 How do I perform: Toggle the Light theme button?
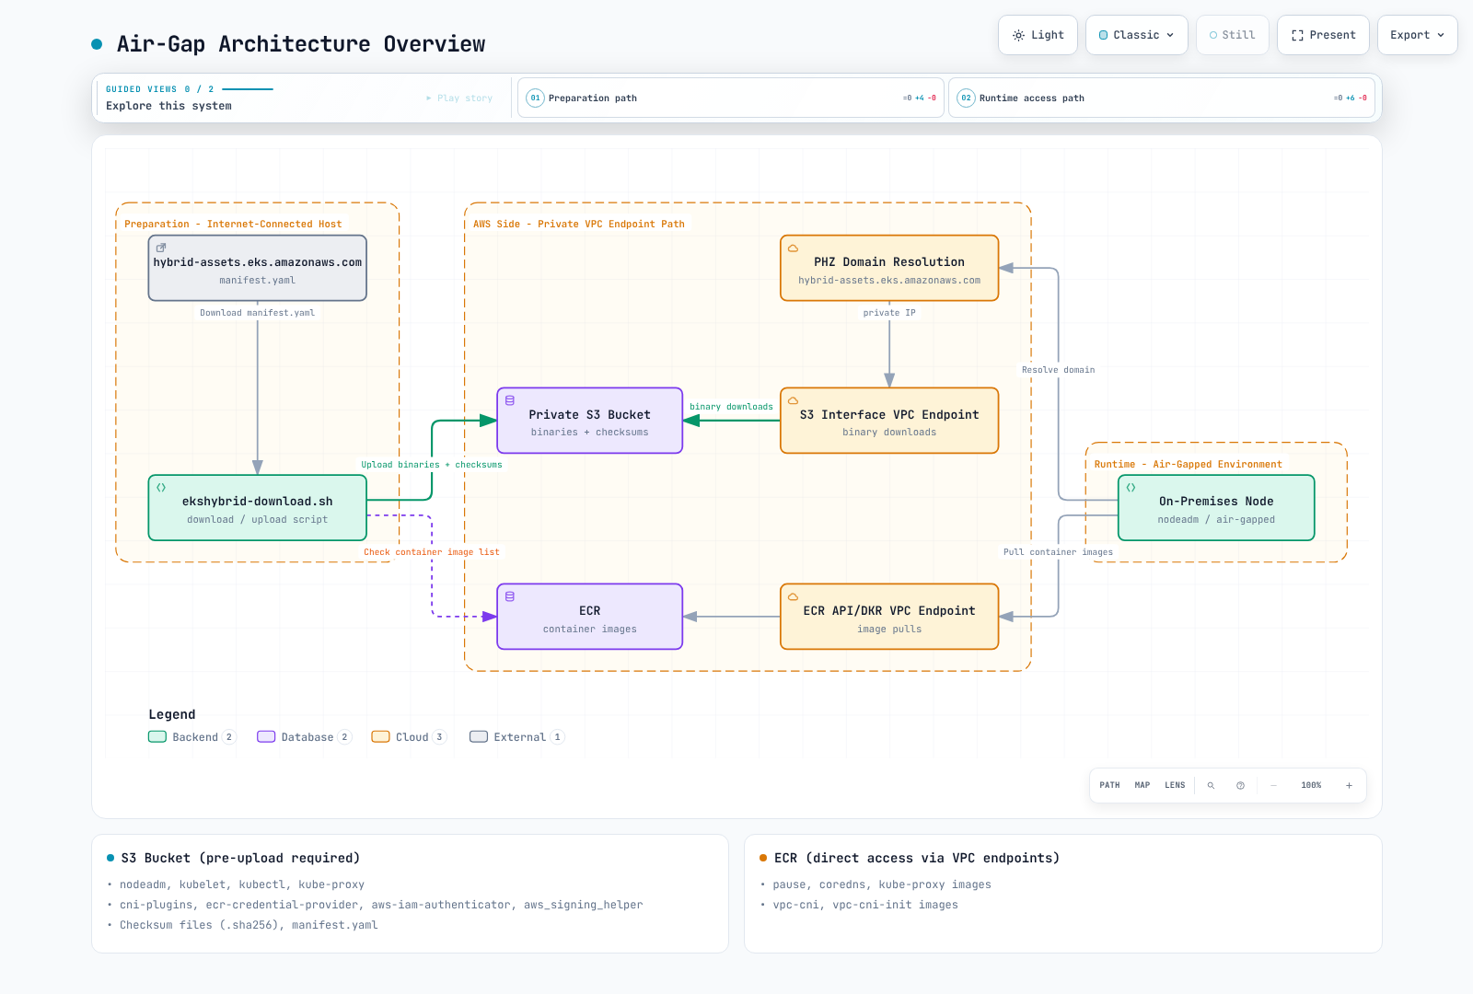point(1038,35)
